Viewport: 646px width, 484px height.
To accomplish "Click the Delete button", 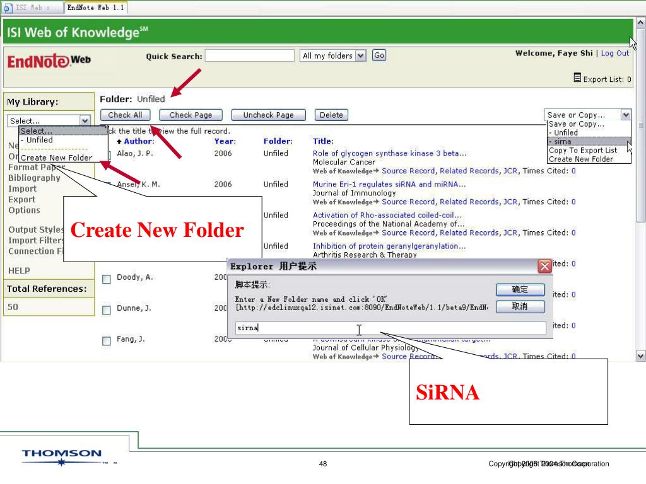I will pos(331,115).
